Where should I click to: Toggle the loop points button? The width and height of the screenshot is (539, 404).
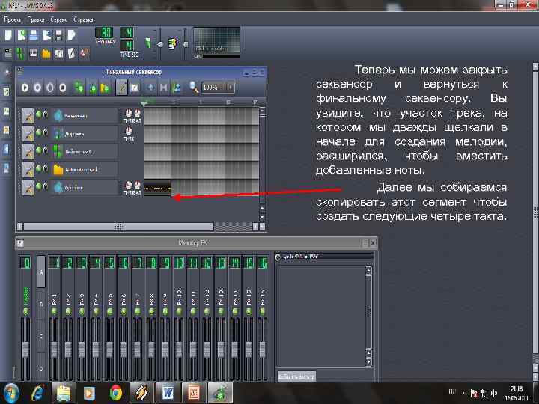(x=164, y=88)
